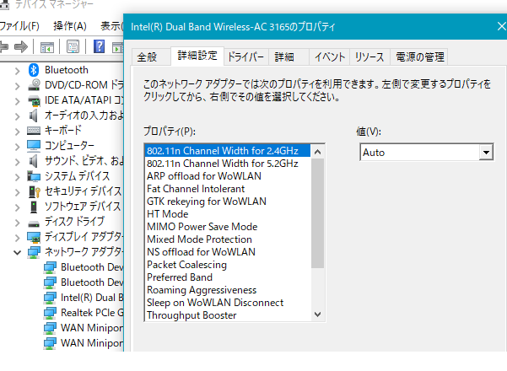Click the Back arrow in Device Manager toolbar
Screen dimensions: 507x371
pyautogui.click(x=3, y=47)
